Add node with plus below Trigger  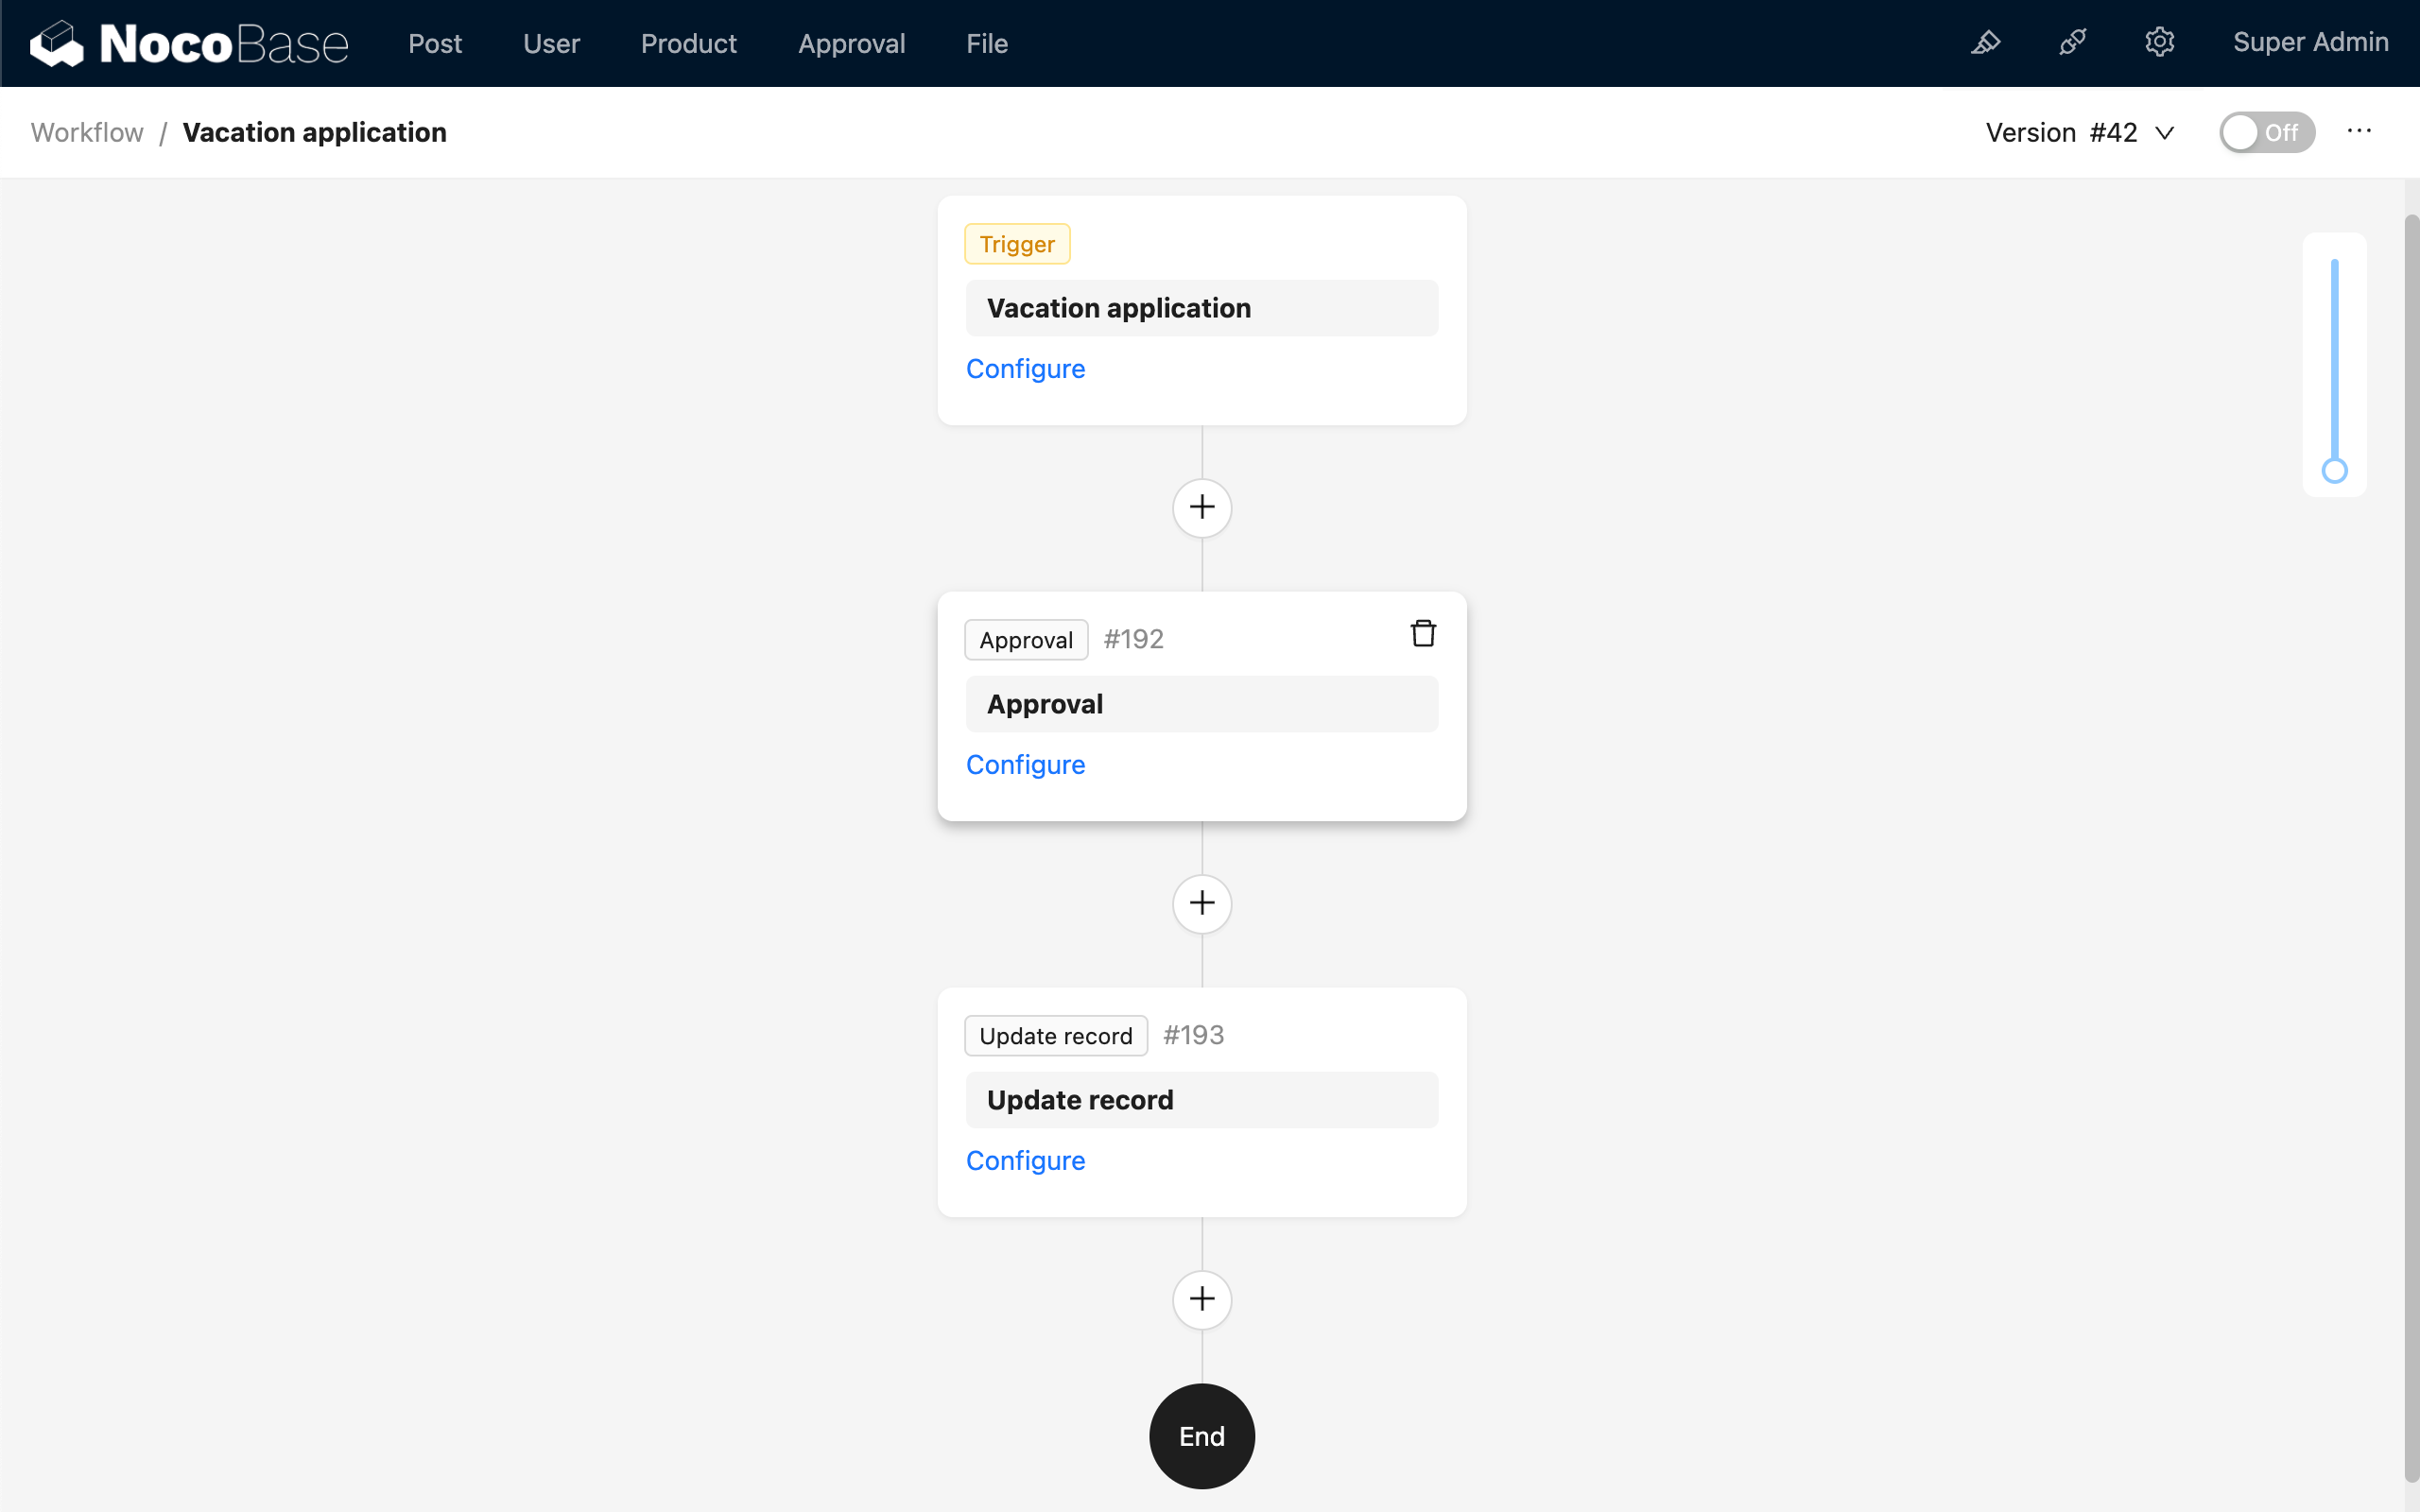tap(1201, 508)
